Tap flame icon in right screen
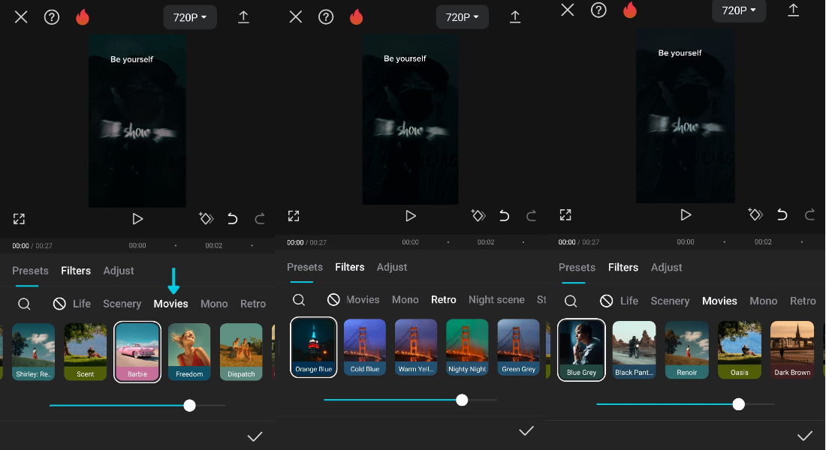826x450 pixels. point(629,10)
